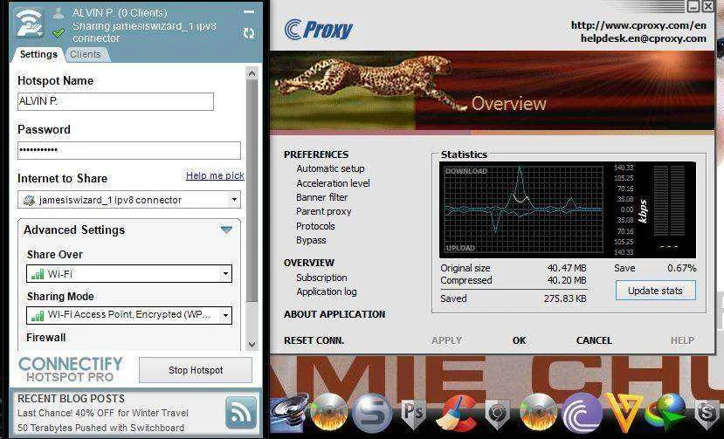The width and height of the screenshot is (724, 439).
Task: Click OK in the CProxy window
Action: (x=519, y=340)
